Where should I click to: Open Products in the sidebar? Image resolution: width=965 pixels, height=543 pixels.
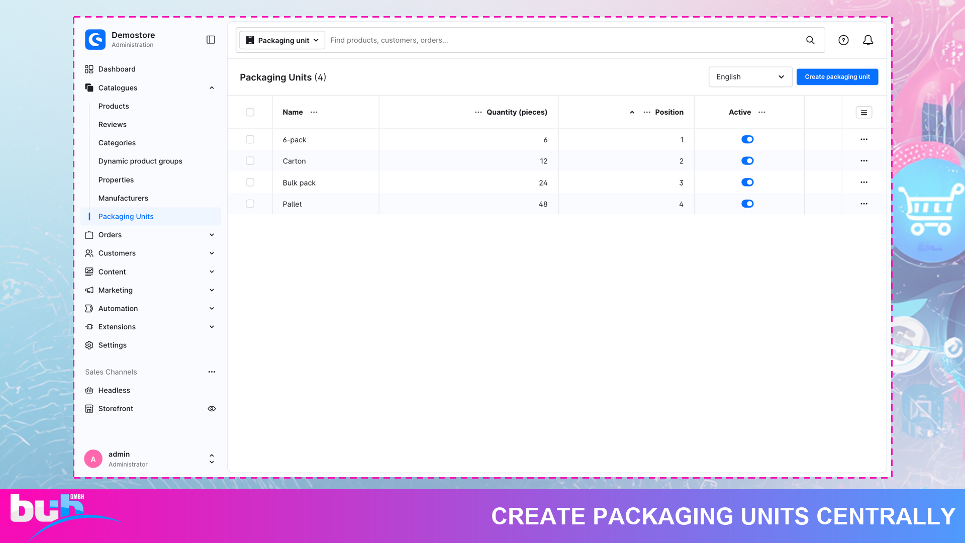(114, 106)
